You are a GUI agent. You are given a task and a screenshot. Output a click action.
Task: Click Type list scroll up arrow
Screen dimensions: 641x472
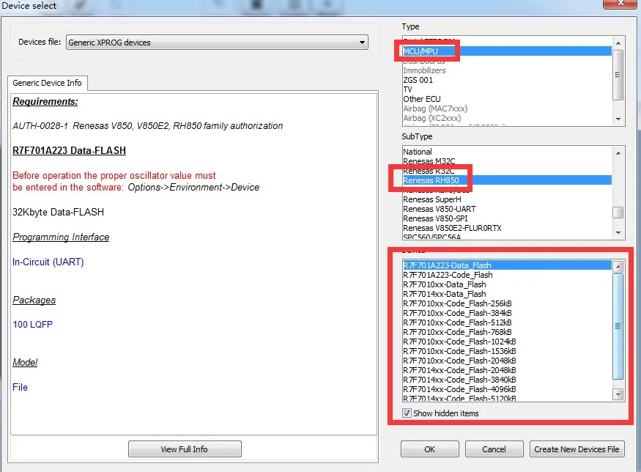click(x=618, y=43)
